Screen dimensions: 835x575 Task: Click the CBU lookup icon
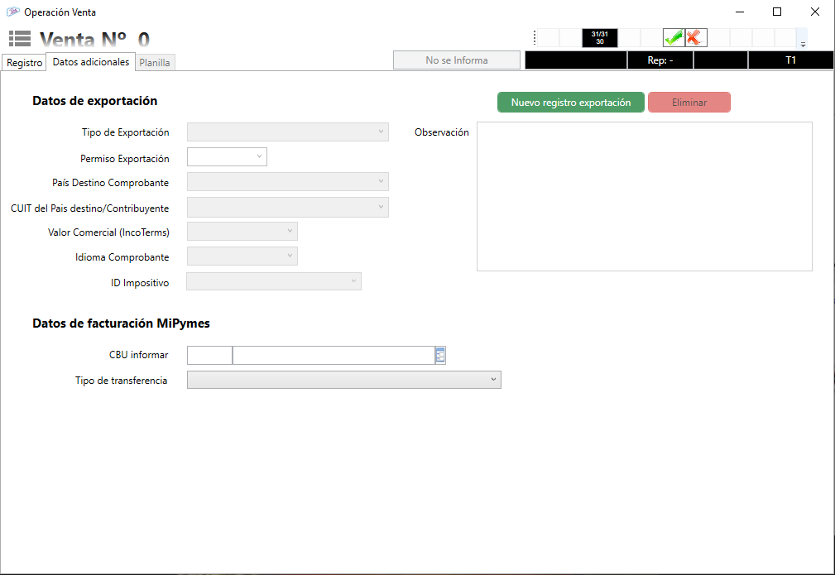pyautogui.click(x=440, y=355)
